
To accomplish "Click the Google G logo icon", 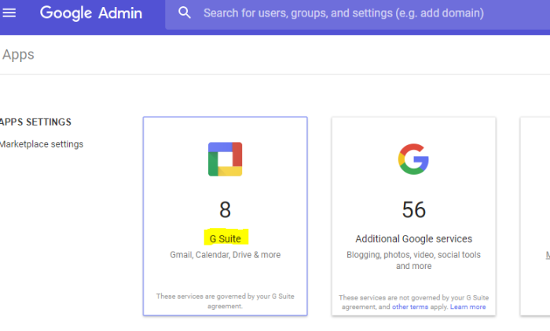I will (x=413, y=159).
